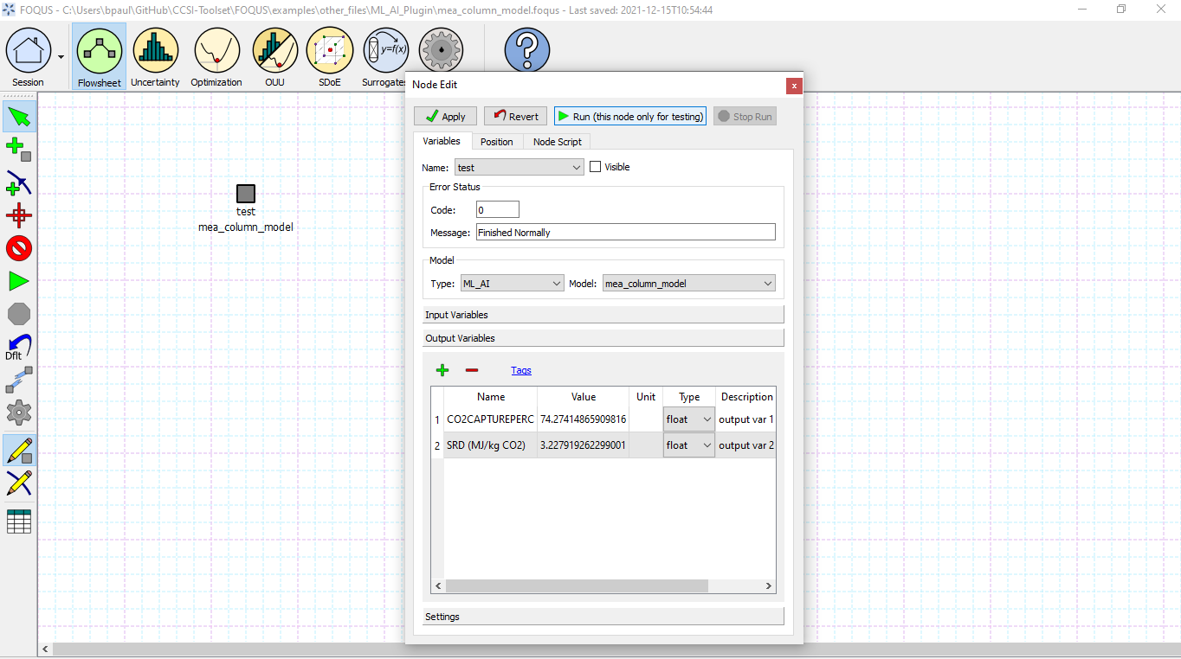1181x659 pixels.
Task: Click the Name column header
Action: click(x=491, y=397)
